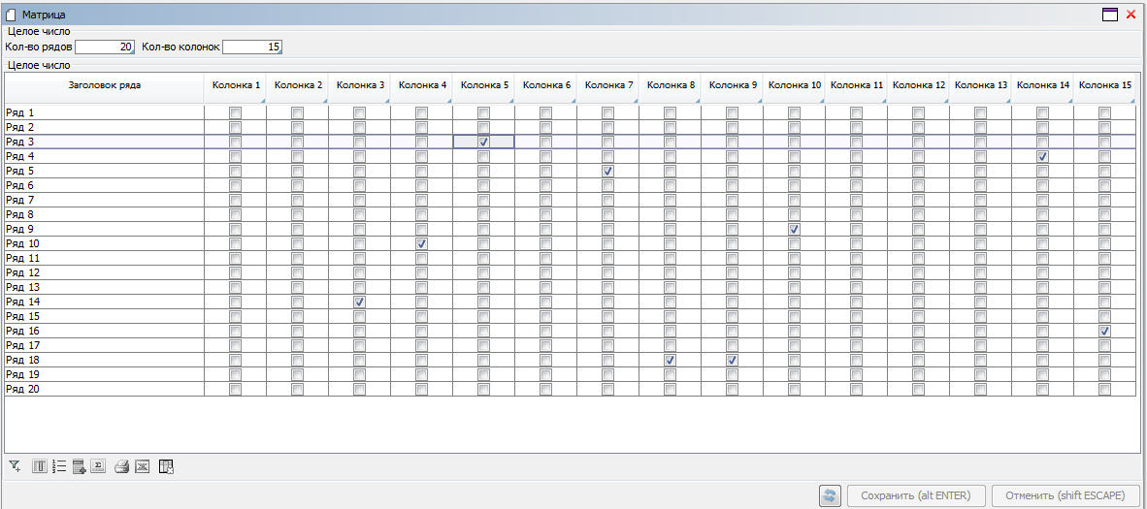Click the add filter funnel icon
Image resolution: width=1147 pixels, height=509 pixels.
[x=15, y=466]
